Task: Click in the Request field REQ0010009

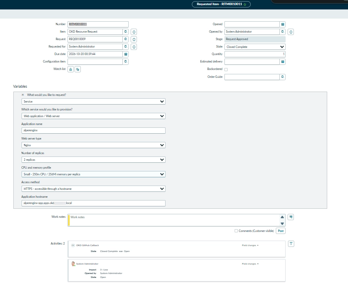Action: click(95, 39)
